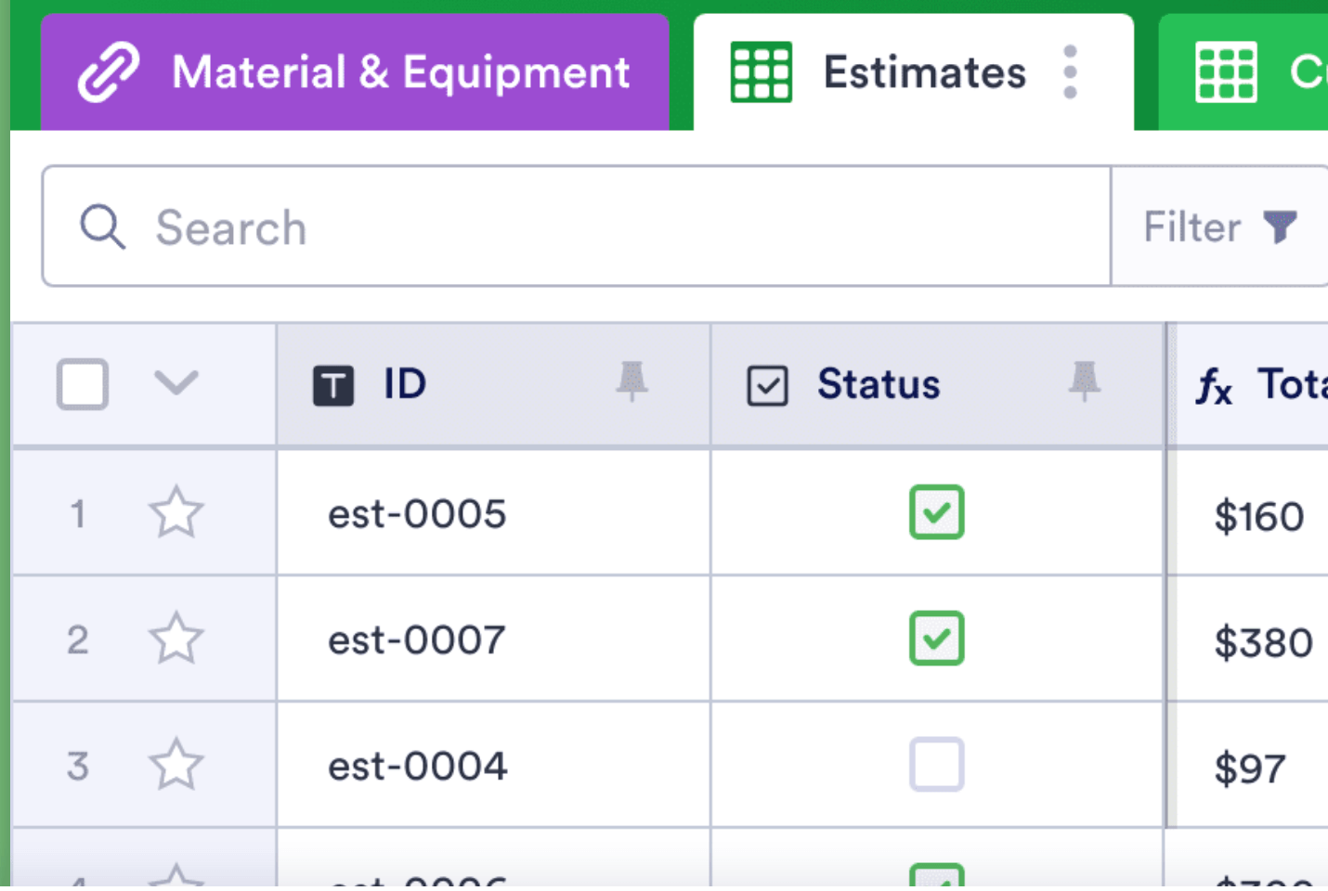This screenshot has height=891, width=1328.
Task: Click the link icon on Material & Equipment
Action: (109, 72)
